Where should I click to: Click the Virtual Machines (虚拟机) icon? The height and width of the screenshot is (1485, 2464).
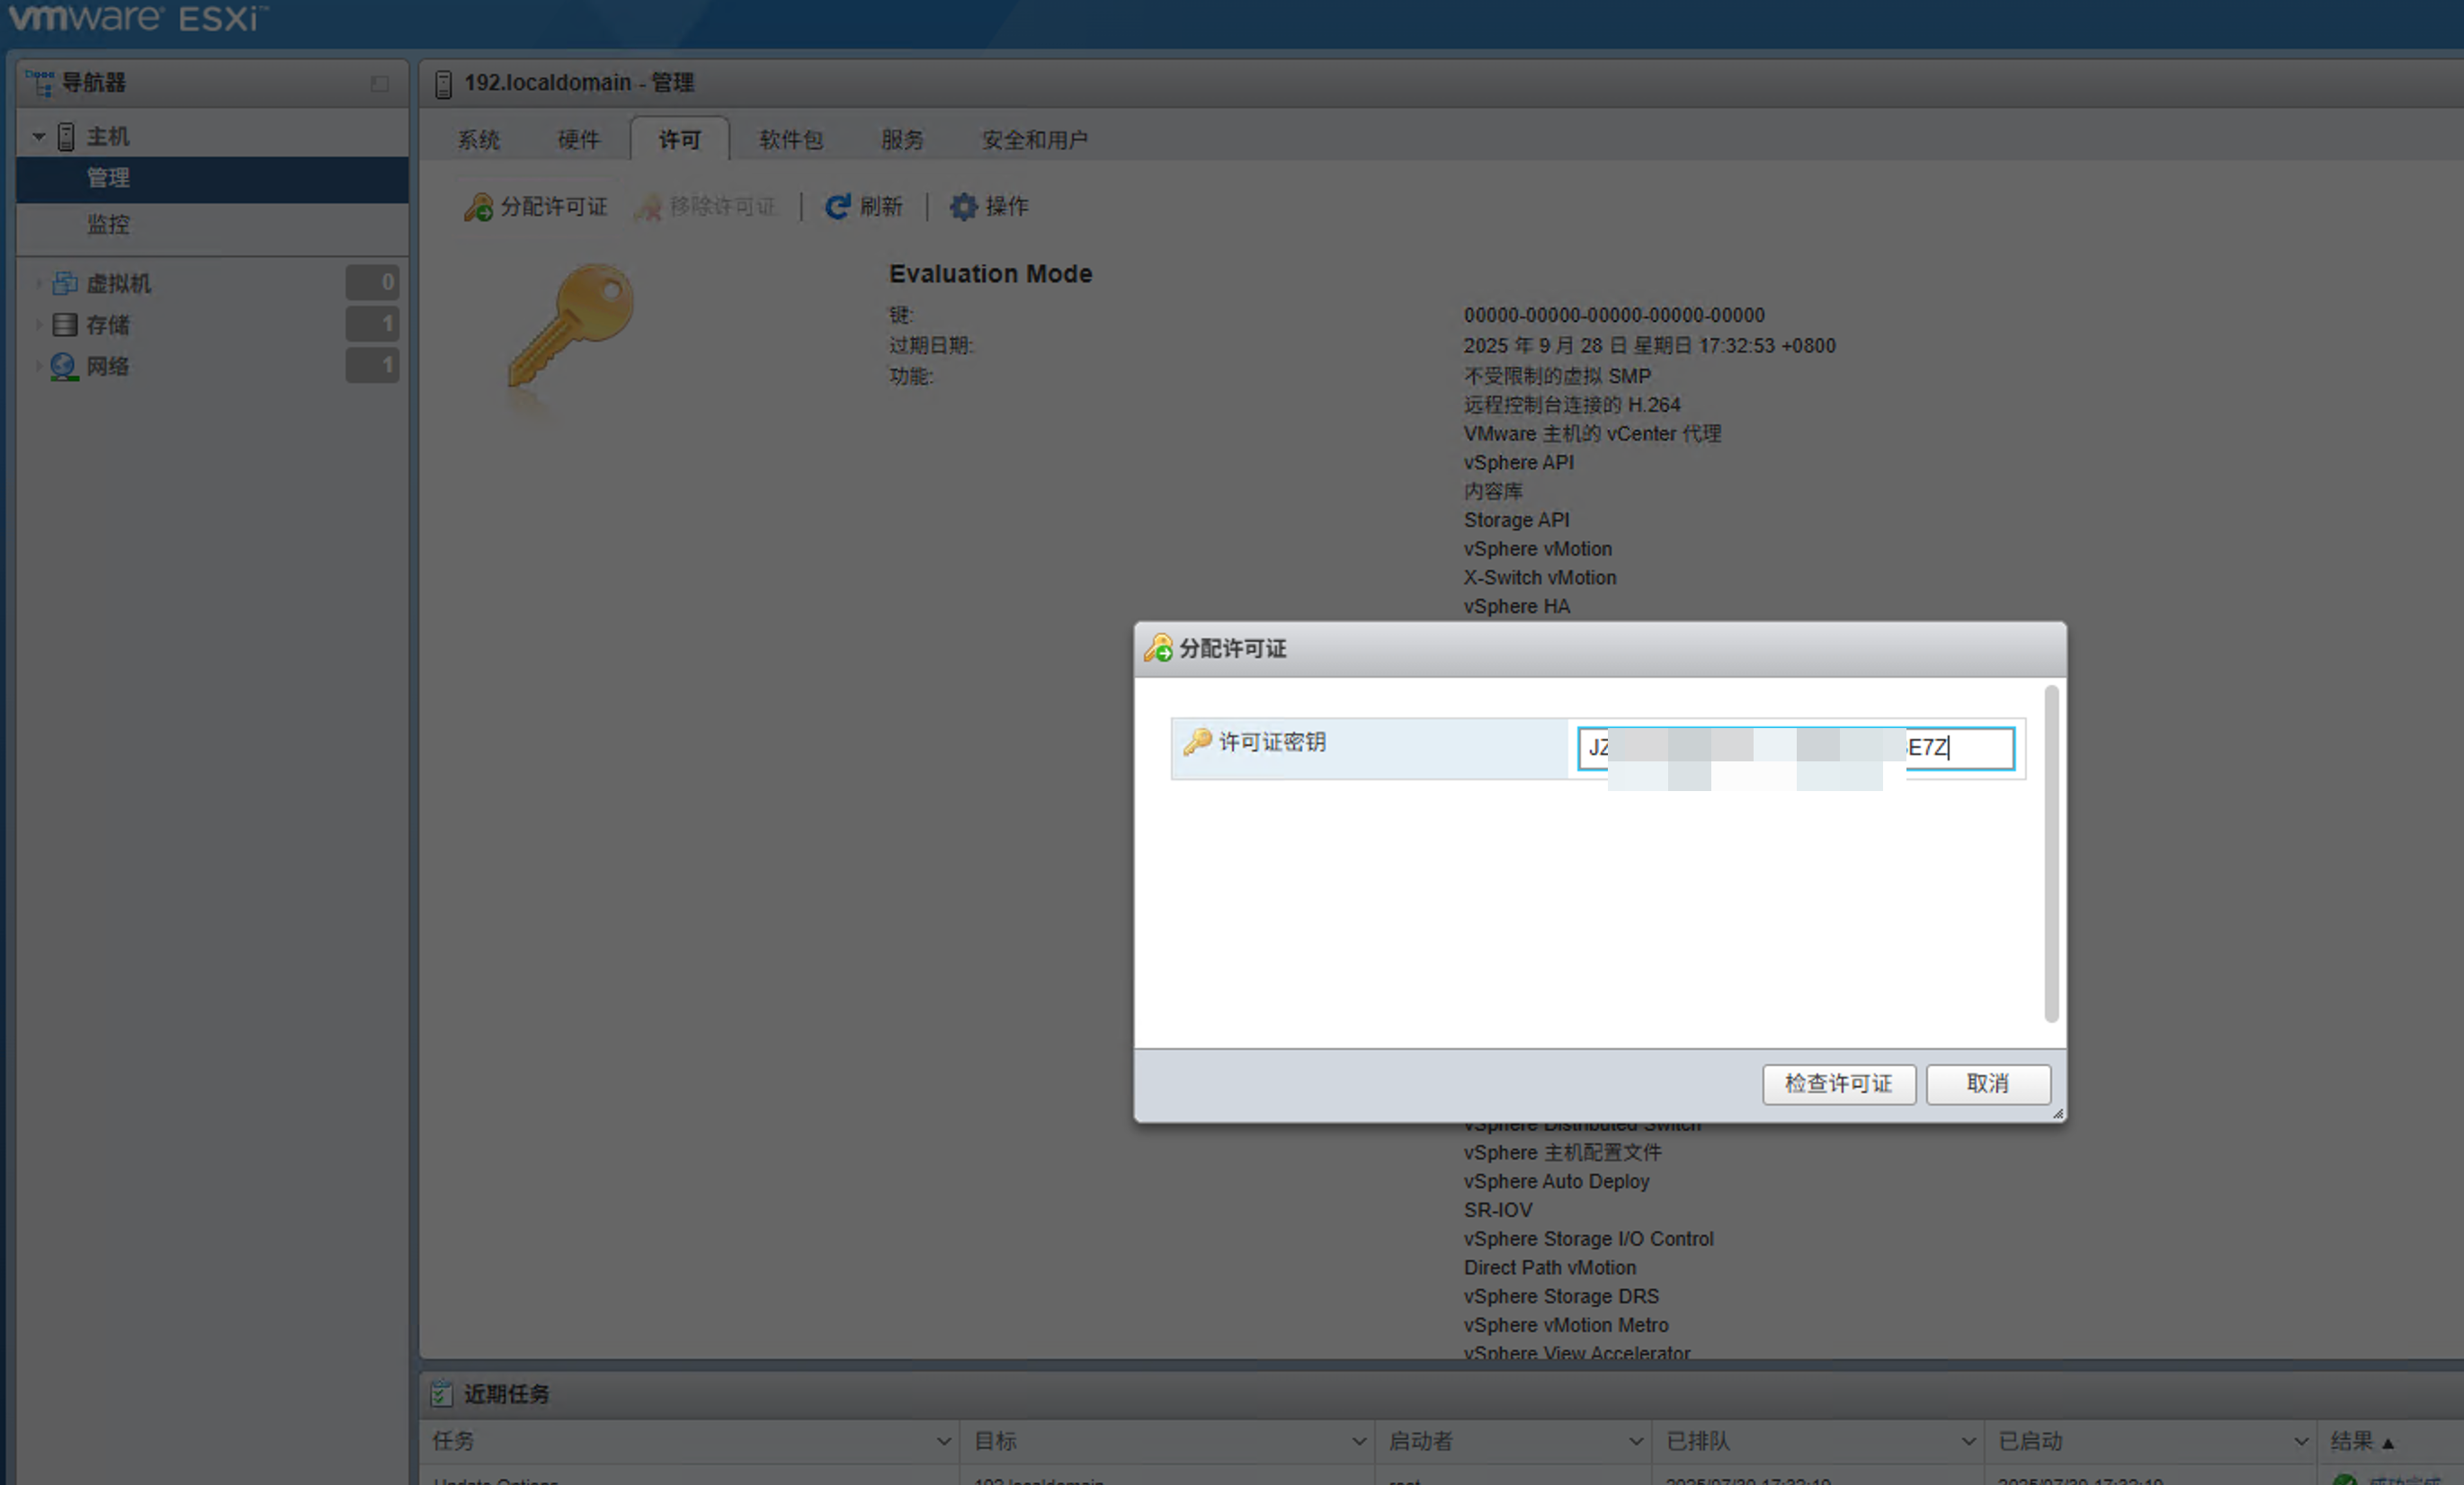tap(65, 284)
